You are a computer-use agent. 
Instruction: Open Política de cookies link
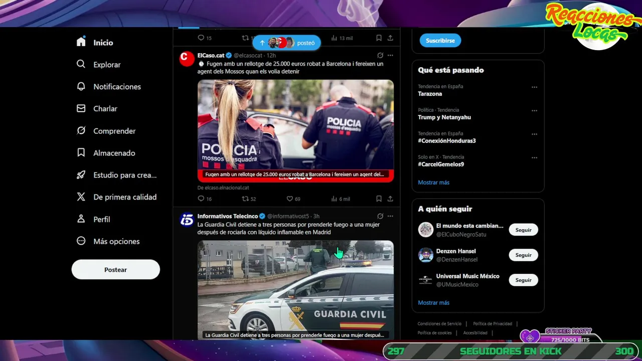(434, 333)
